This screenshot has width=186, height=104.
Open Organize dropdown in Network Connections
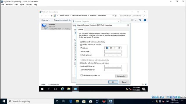pyautogui.click(x=45, y=20)
